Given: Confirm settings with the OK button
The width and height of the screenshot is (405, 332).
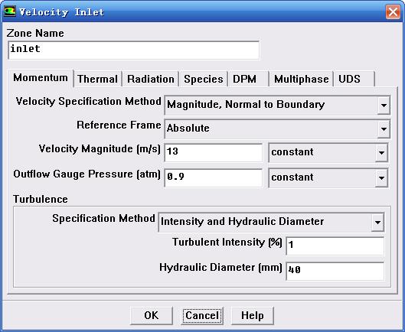Looking at the screenshot, I should click(152, 315).
